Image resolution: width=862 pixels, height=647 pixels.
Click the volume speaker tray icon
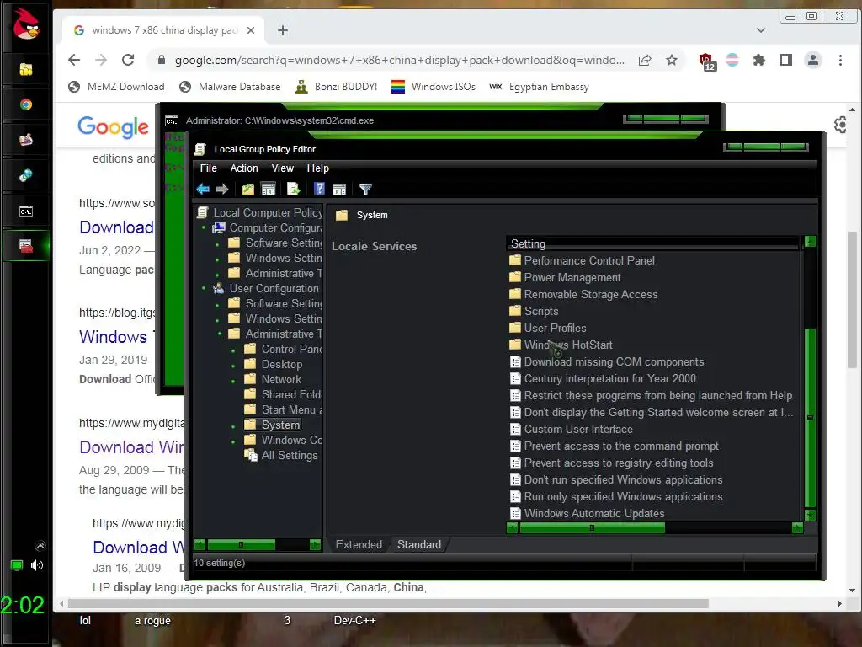37,565
